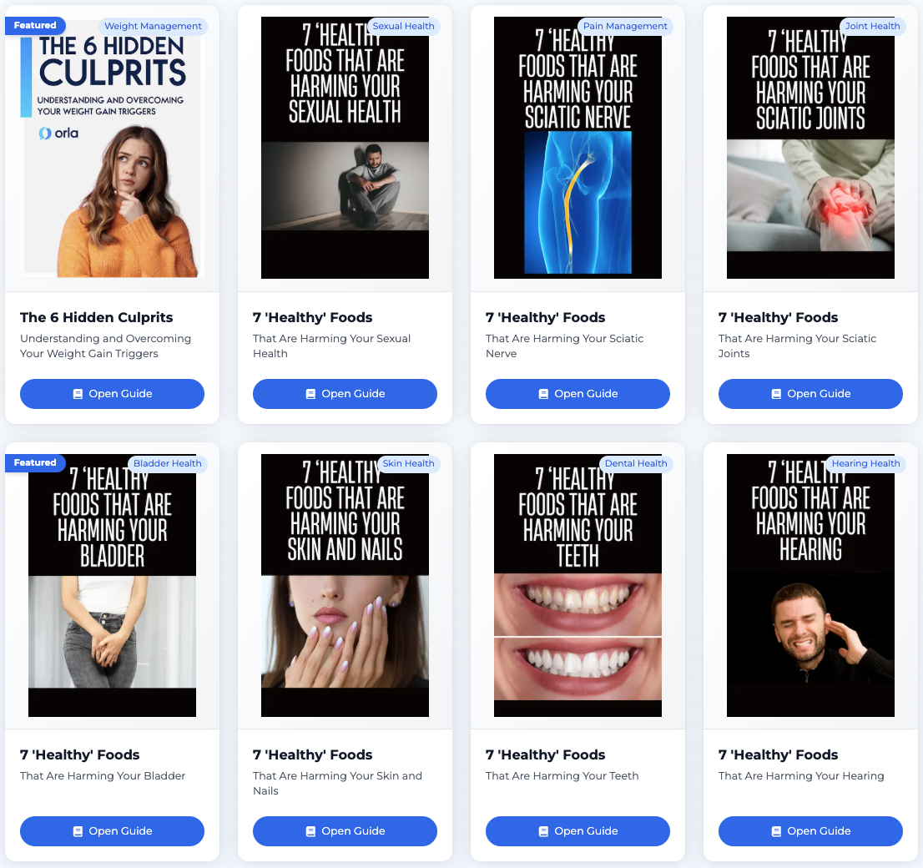Open the Sciatic Nerve book cover image

578,147
